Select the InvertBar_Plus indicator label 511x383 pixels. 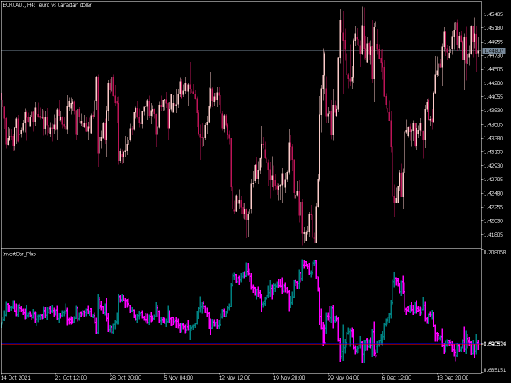click(19, 254)
